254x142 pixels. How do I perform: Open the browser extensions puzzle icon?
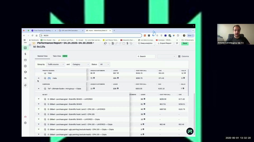(178, 35)
